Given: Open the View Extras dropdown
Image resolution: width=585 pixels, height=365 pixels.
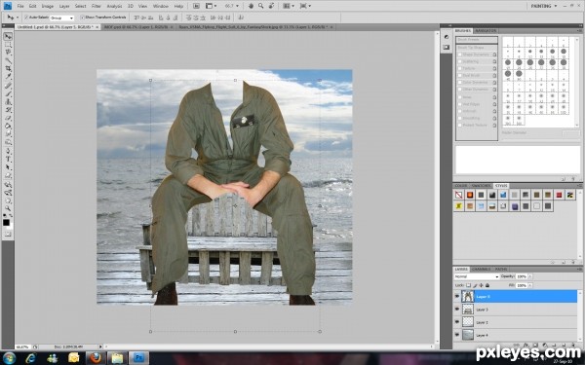Looking at the screenshot, I should coord(212,6).
